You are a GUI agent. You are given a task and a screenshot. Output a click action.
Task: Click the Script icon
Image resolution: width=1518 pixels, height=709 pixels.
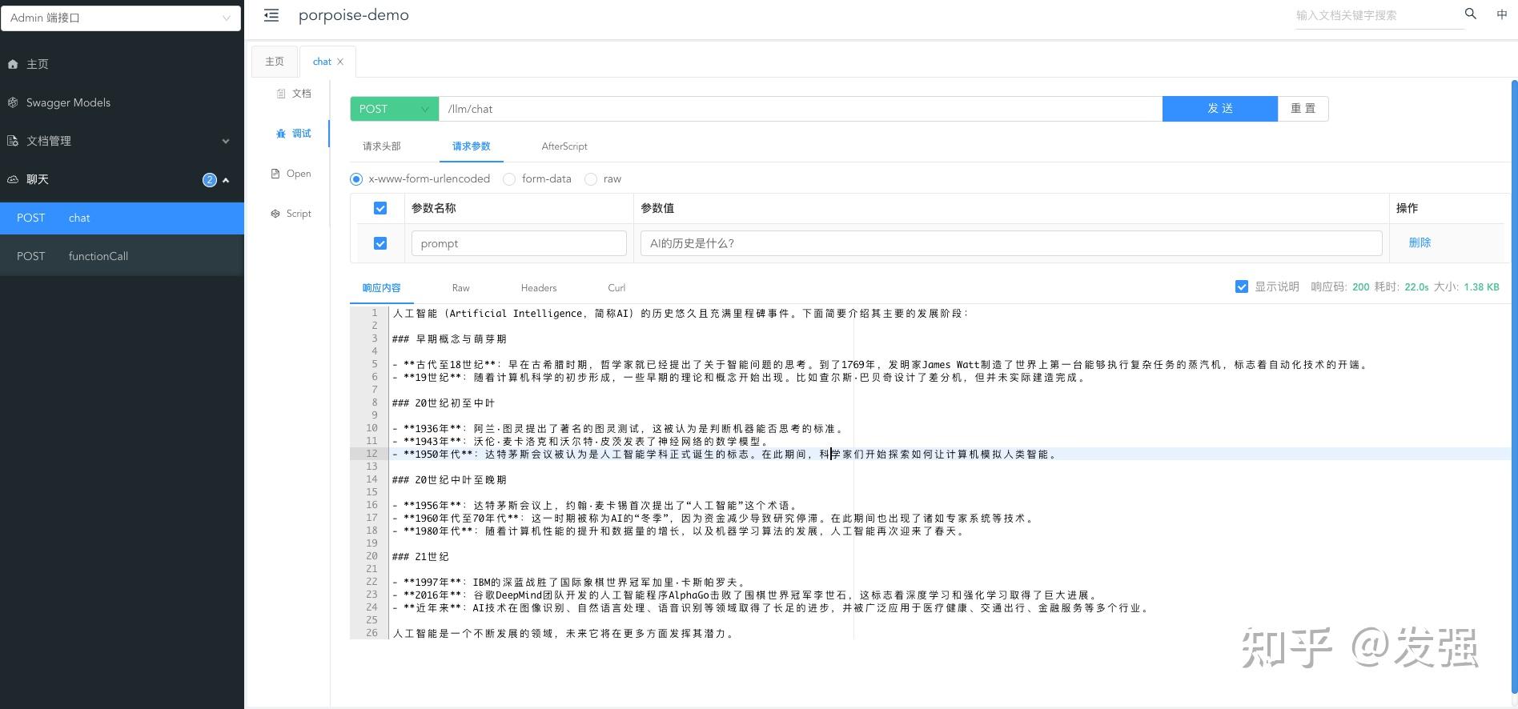click(275, 214)
